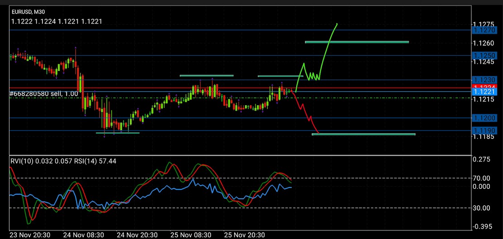Click the 70.00 RSI overbought level label
503x239 pixels.
pos(481,178)
